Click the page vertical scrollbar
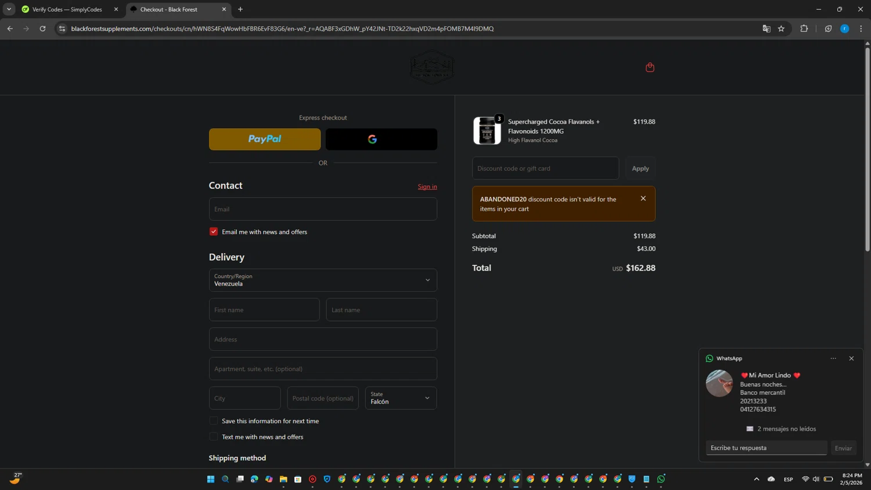 [x=868, y=149]
